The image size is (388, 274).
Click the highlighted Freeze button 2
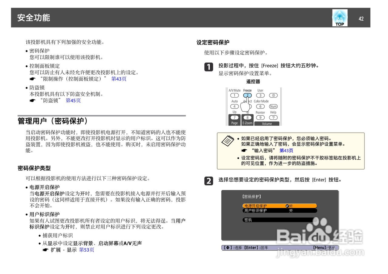247,95
